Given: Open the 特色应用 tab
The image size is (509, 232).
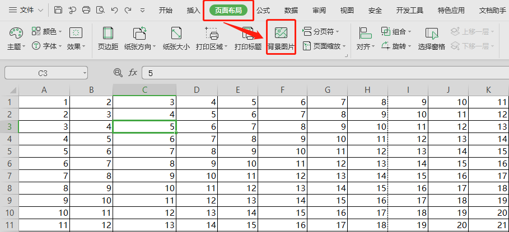Looking at the screenshot, I should point(451,11).
